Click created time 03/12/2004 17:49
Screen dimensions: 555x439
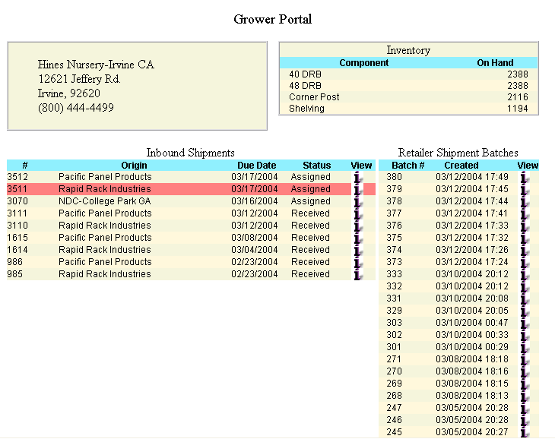click(x=472, y=177)
